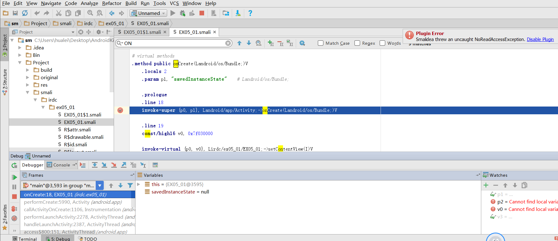
Task: Click the Debug bug toolbar icon
Action: tap(182, 13)
